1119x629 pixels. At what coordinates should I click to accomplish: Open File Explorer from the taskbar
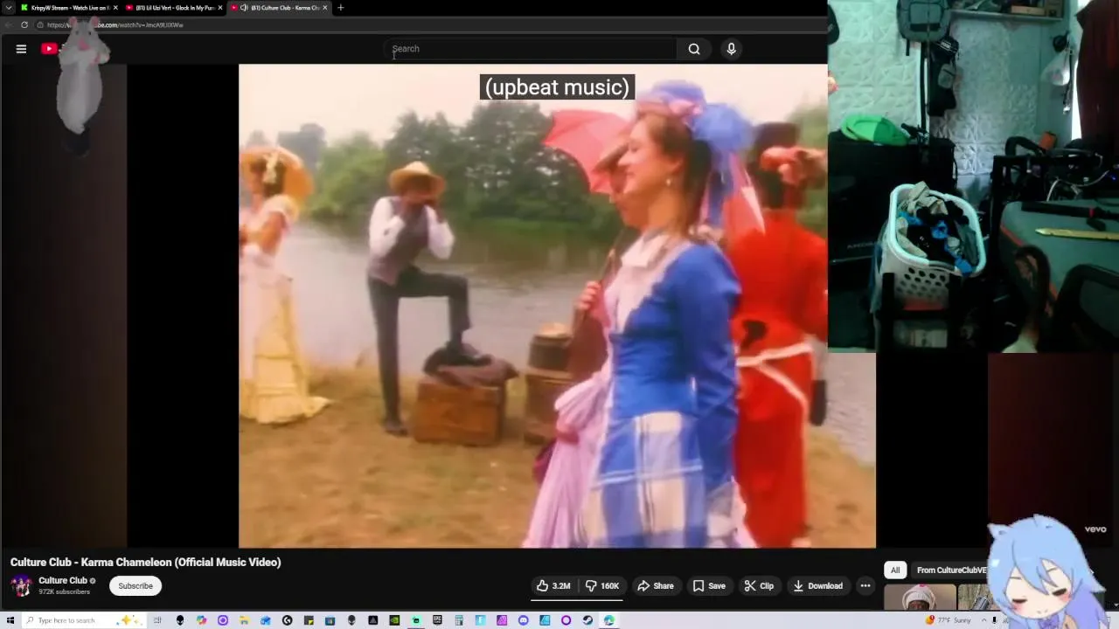243,620
